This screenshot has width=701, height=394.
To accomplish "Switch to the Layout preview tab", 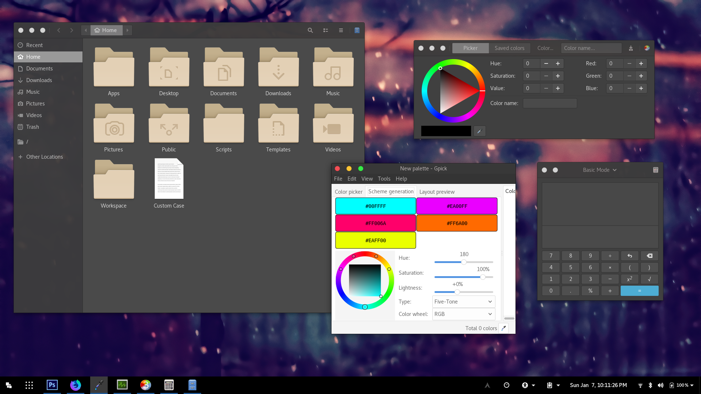I will [x=437, y=192].
